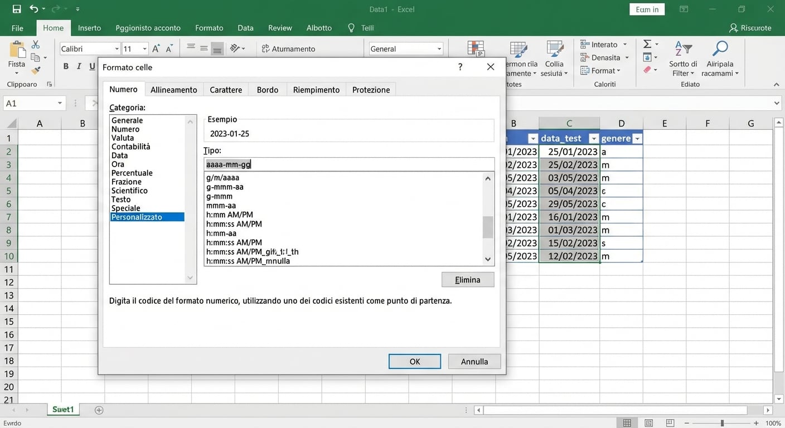Toggle Italic formatting

coord(79,66)
